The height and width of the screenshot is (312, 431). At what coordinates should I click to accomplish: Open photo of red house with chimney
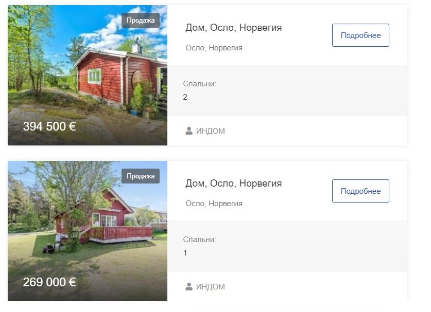click(x=88, y=75)
